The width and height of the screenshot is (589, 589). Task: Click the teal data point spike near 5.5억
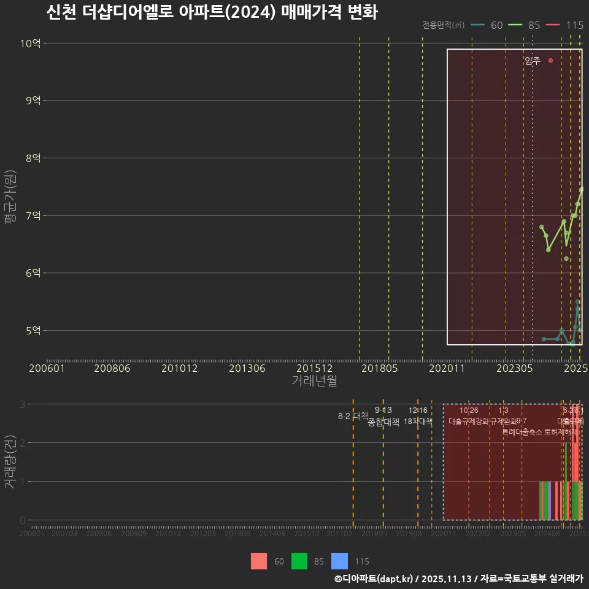pyautogui.click(x=577, y=302)
